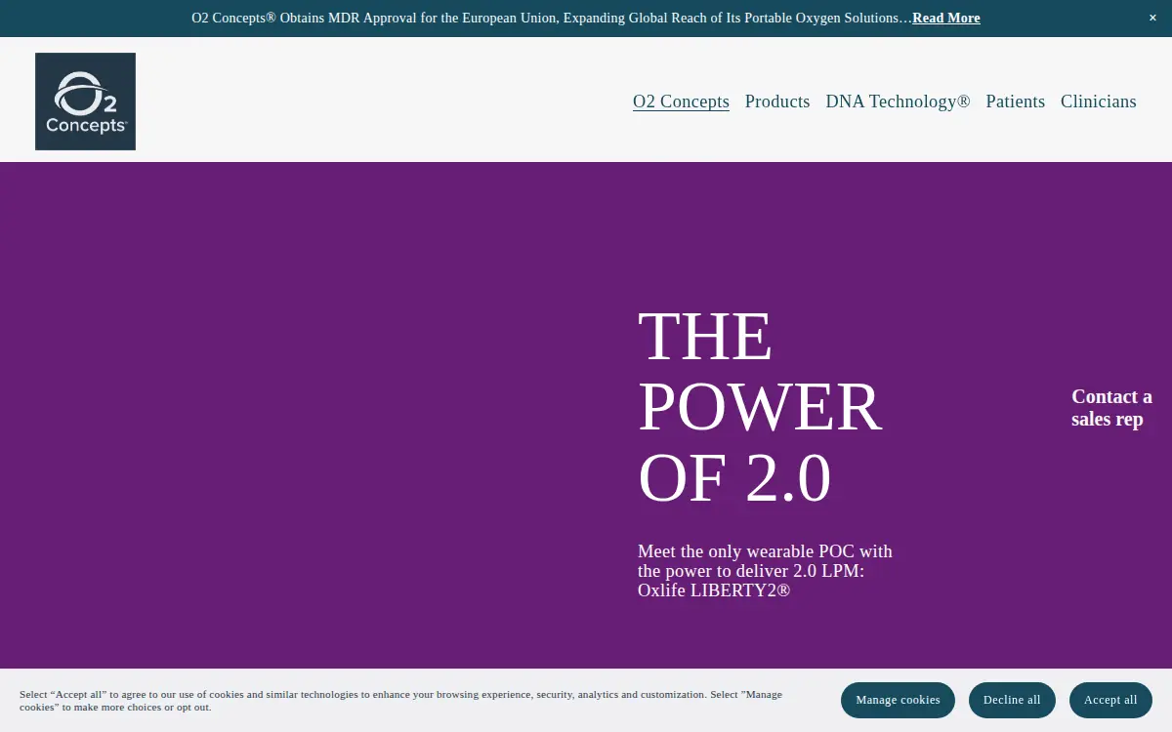The image size is (1172, 732).
Task: Click the O2 Concepts logo
Action: [x=85, y=102]
